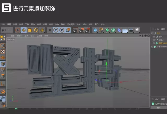
Task: Toggle the Locked Workplane icon
Action: pos(3,99)
